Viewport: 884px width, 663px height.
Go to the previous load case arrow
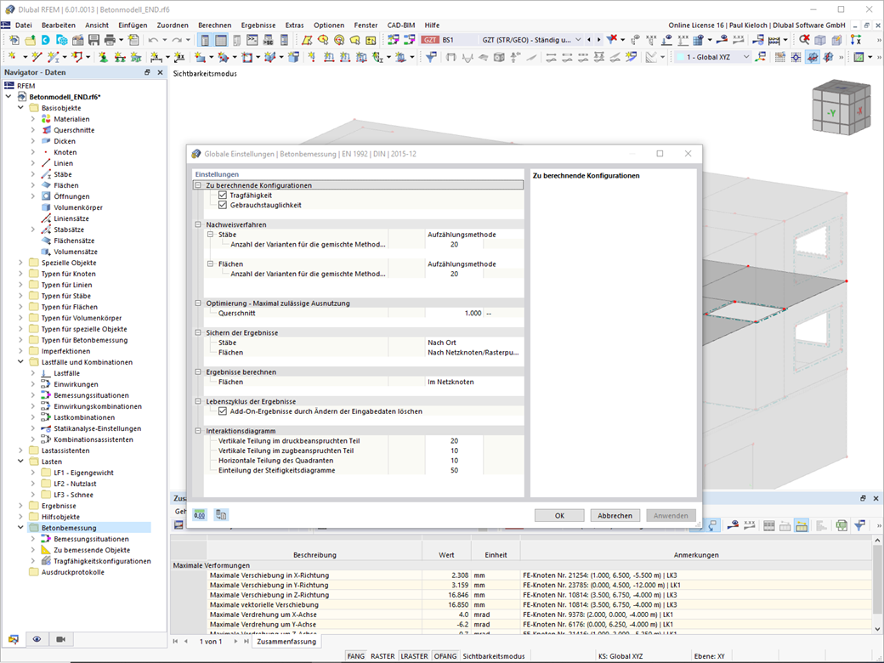coord(589,40)
